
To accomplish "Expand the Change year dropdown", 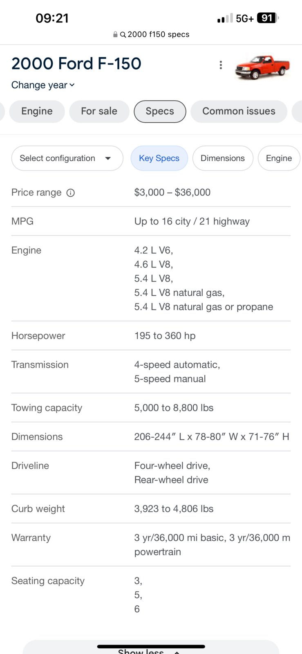I will (43, 85).
